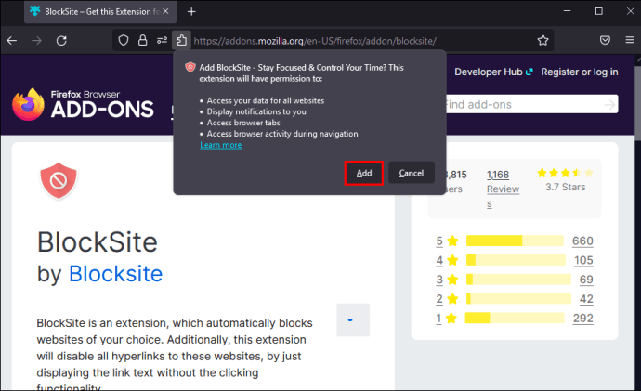Screen dimensions: 641x391
Task: Maximize the Firefox window
Action: 599,11
